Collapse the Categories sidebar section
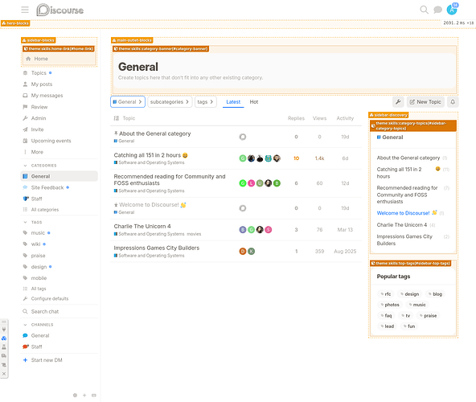Image resolution: width=476 pixels, height=402 pixels. (39, 166)
